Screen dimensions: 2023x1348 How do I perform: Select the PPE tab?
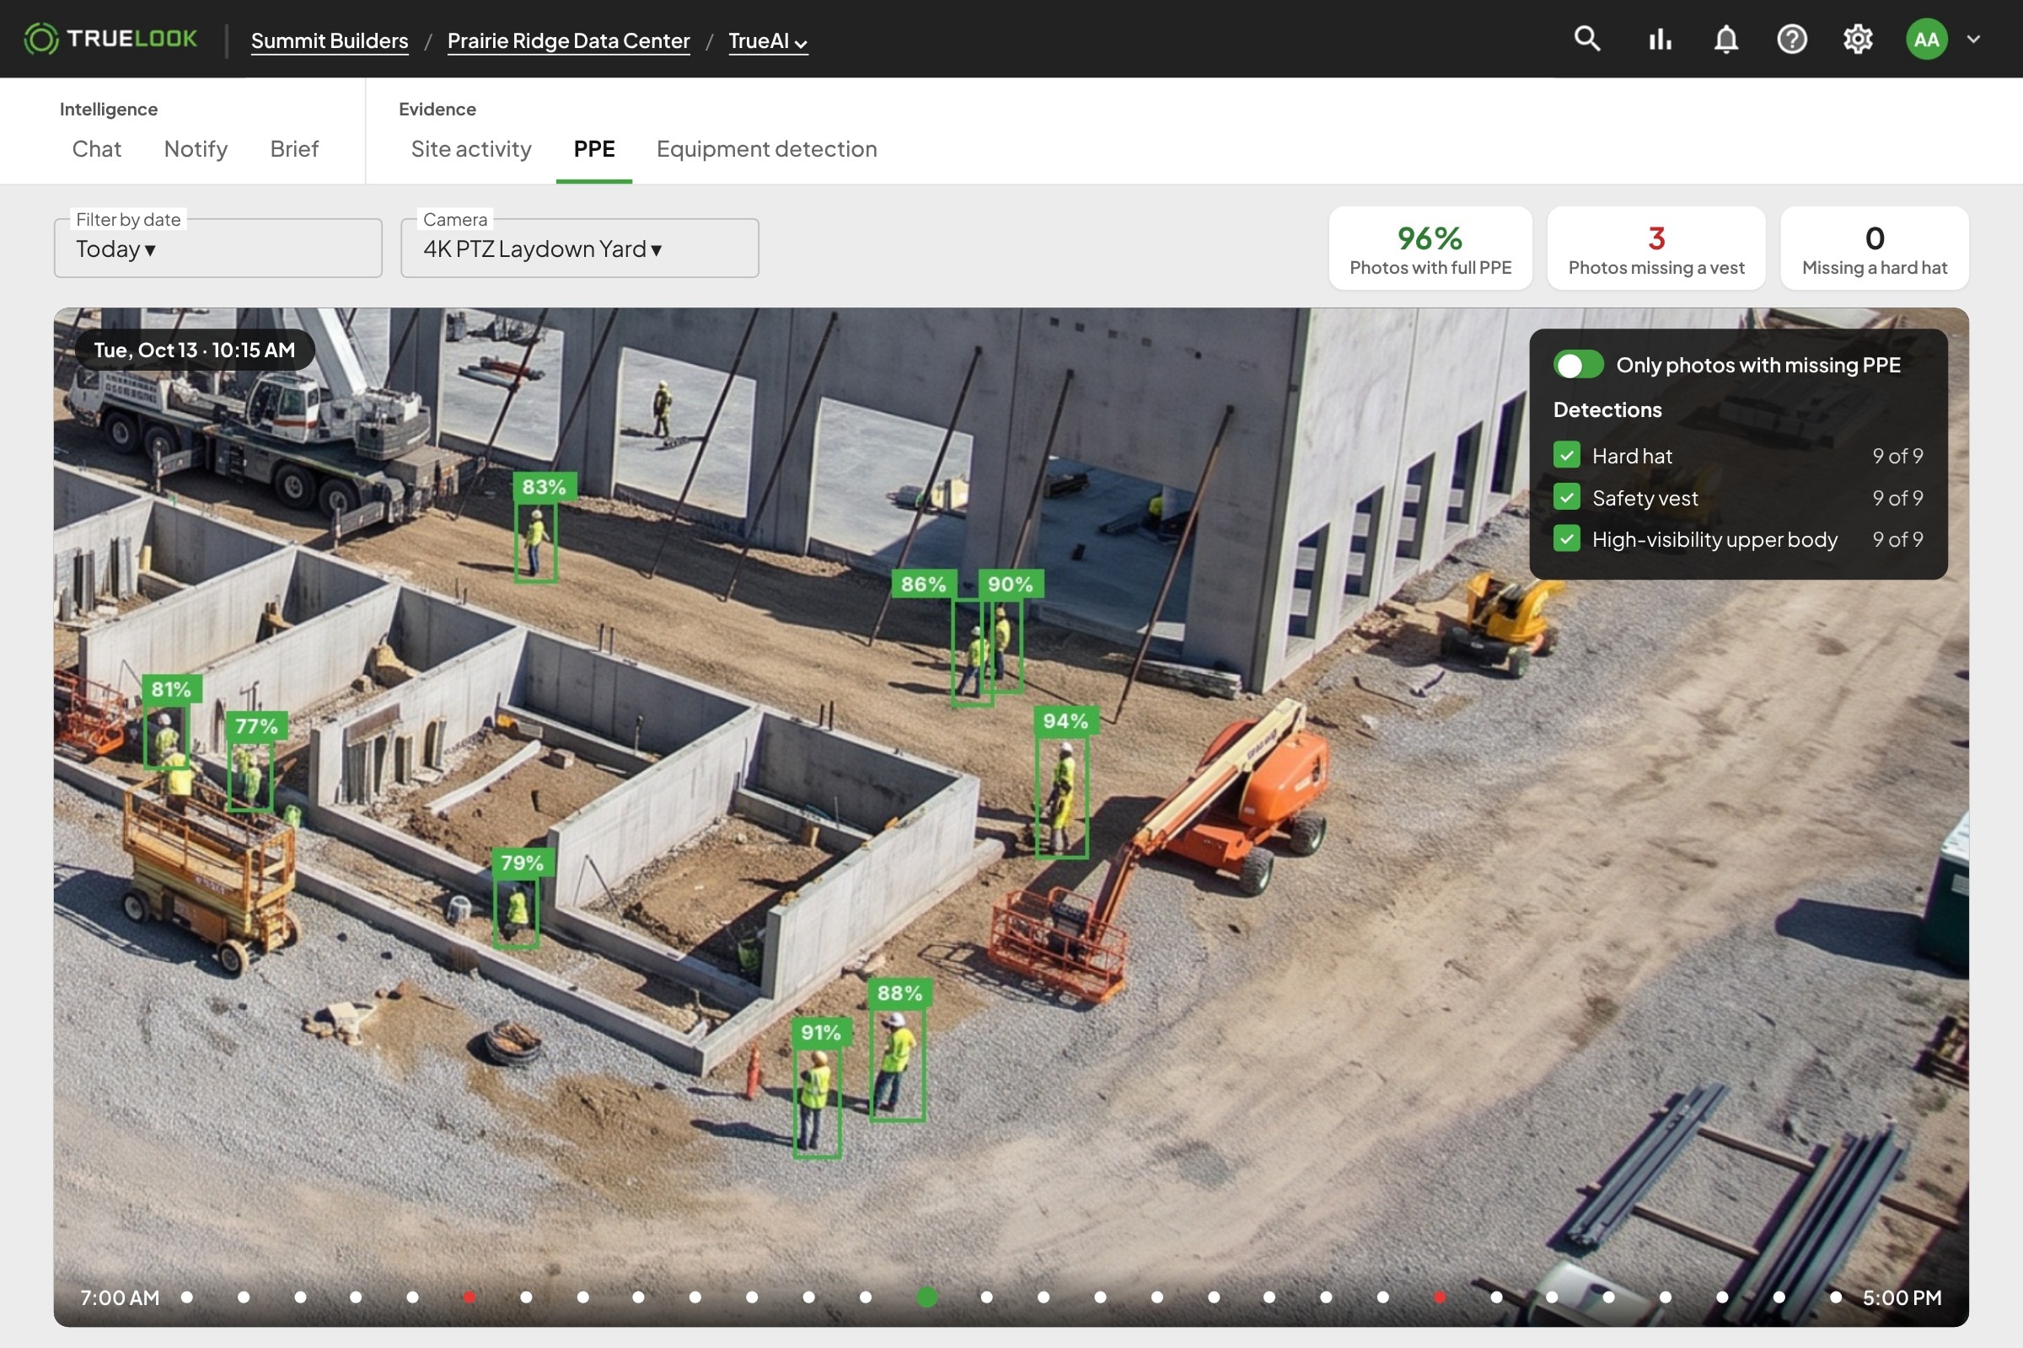tap(594, 149)
